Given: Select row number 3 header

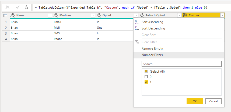Looking at the screenshot, I should click(6, 33).
